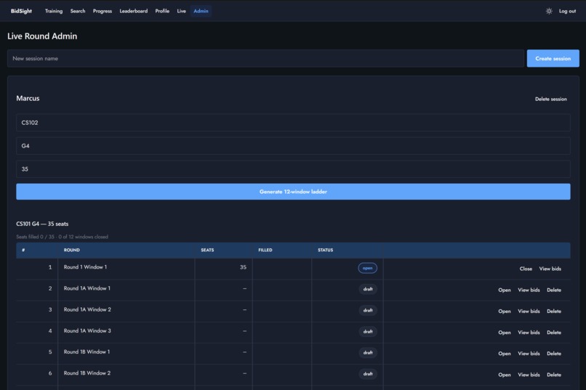Open the Search nav item
Viewport: 586px width, 390px height.
point(78,11)
